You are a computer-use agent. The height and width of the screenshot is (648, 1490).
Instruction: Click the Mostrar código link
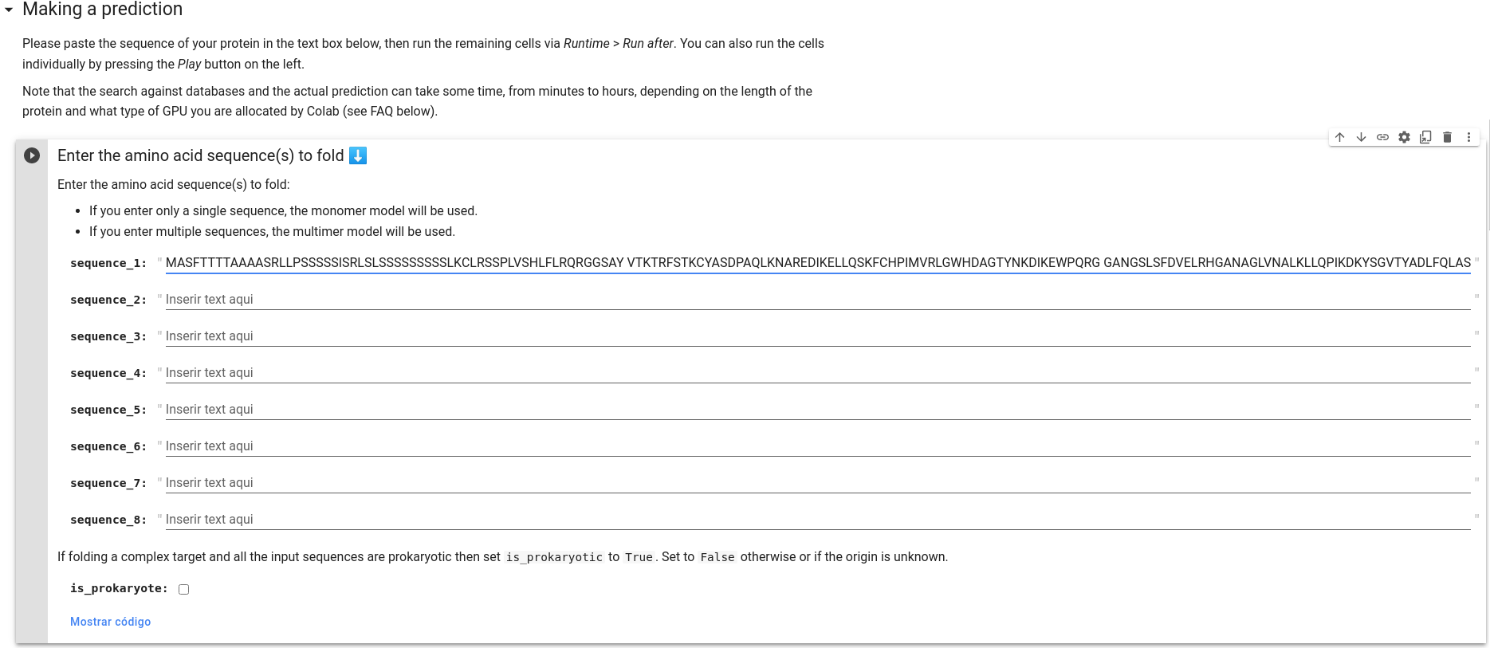click(110, 622)
